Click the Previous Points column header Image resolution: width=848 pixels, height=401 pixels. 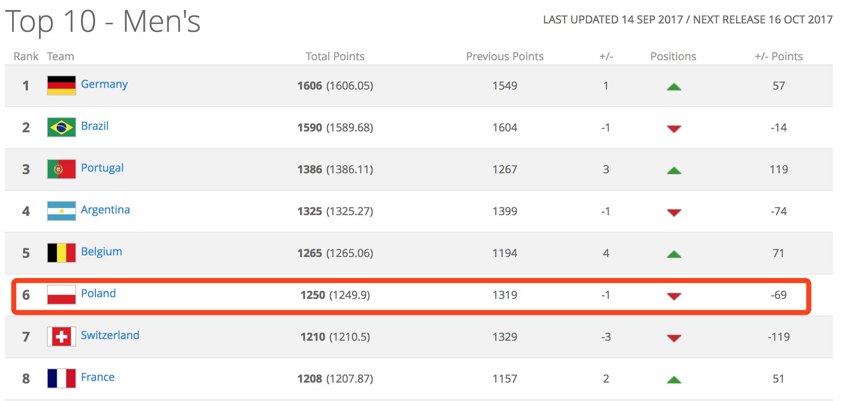505,57
